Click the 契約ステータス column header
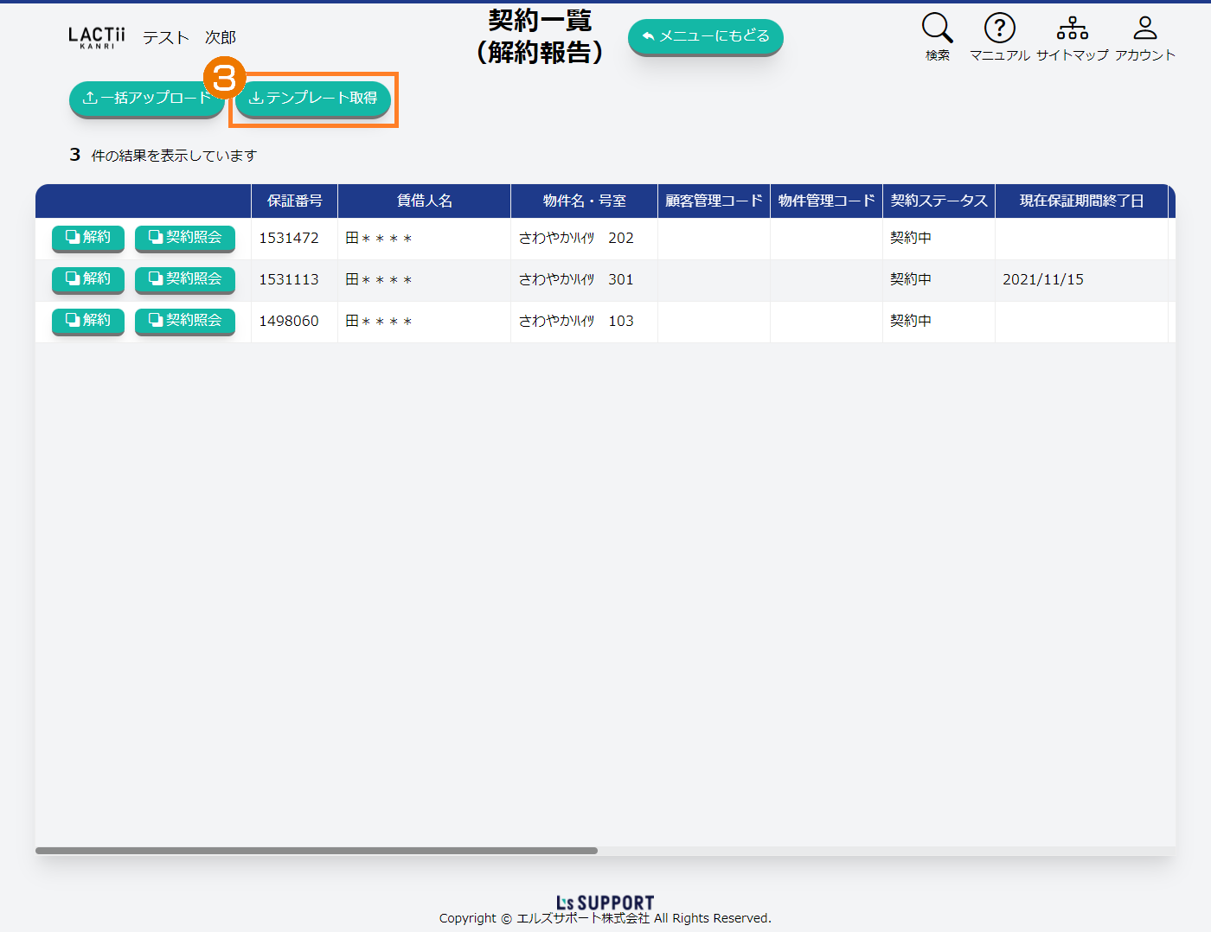Image resolution: width=1211 pixels, height=932 pixels. (x=939, y=201)
